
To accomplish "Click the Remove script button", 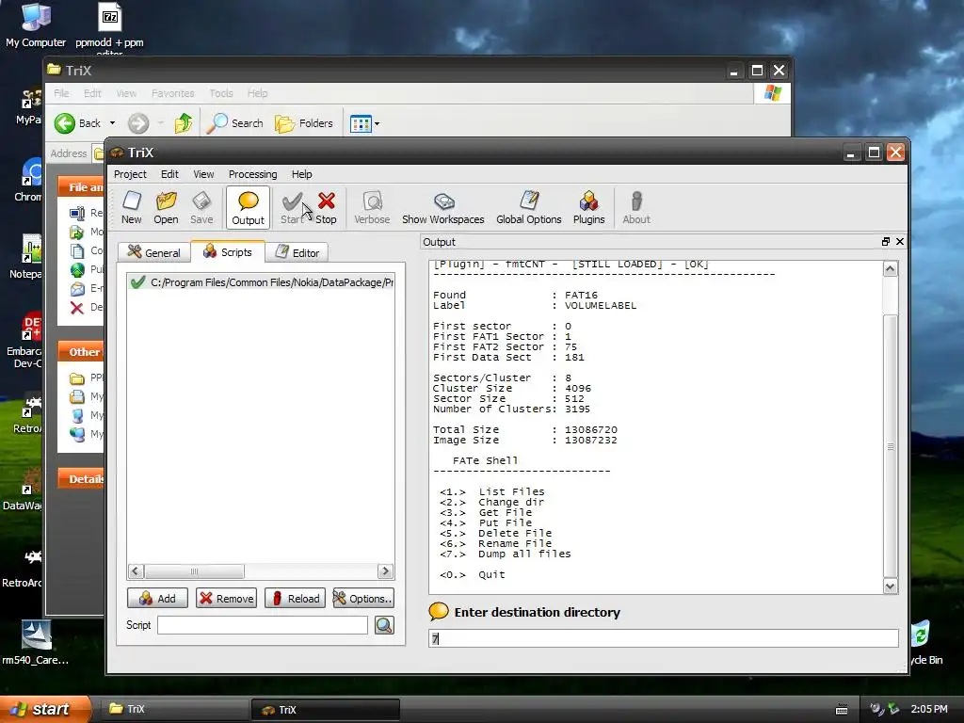I will tap(226, 598).
